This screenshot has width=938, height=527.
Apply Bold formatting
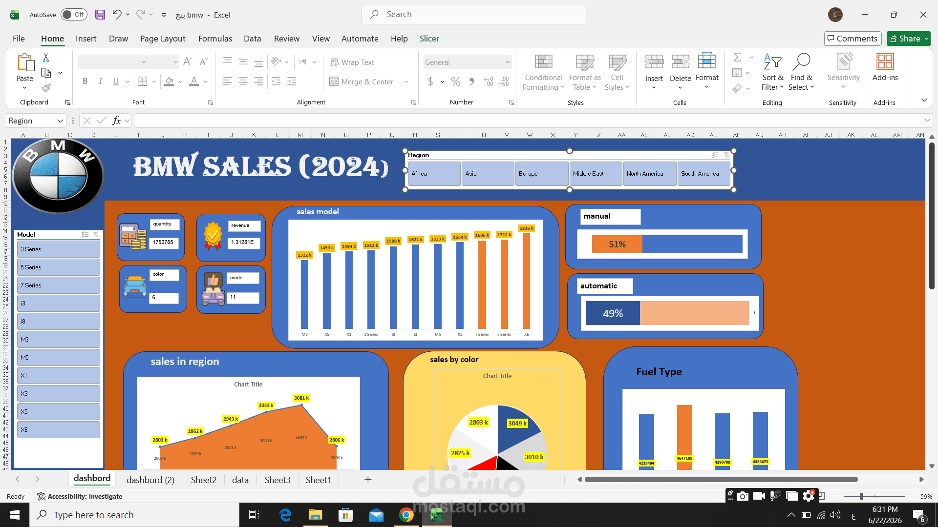[85, 81]
